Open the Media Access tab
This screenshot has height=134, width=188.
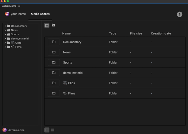(x=40, y=14)
